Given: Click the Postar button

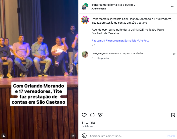Looking at the screenshot, I should pyautogui.click(x=171, y=136).
